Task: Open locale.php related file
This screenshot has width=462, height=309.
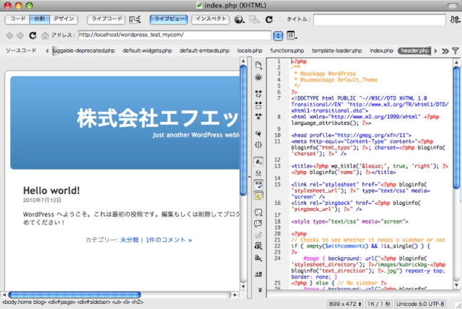Action: [x=250, y=51]
